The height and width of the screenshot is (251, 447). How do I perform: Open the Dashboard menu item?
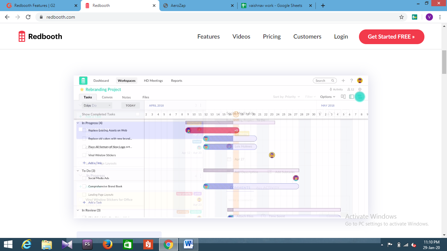(101, 81)
